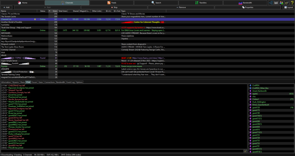Switch to the Forum tab
The image size is (295, 156).
(x=34, y=82)
